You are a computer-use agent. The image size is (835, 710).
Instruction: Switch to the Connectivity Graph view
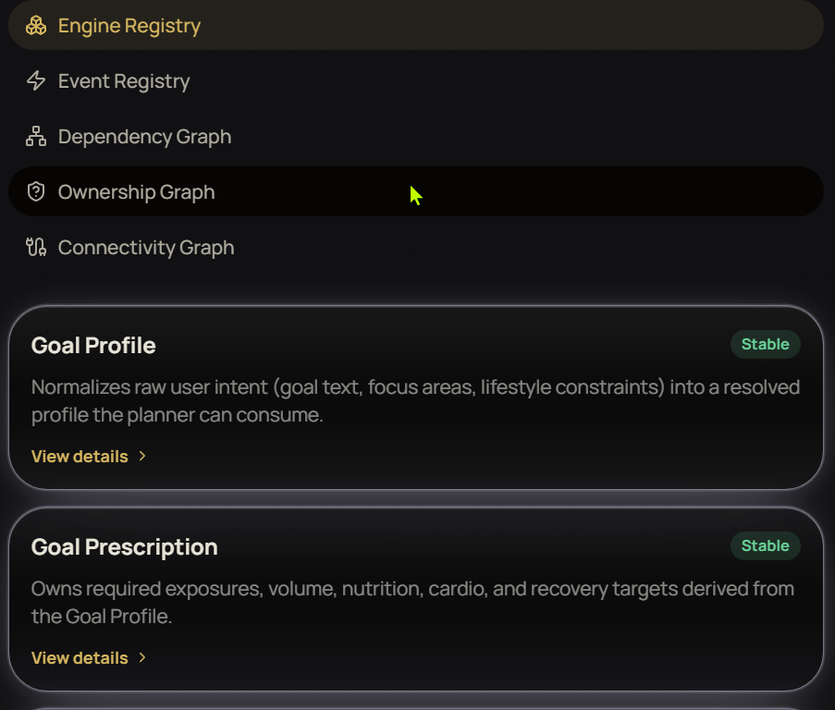point(416,247)
